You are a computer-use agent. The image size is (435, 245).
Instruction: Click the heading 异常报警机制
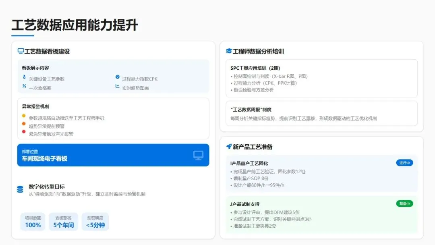tap(35, 106)
